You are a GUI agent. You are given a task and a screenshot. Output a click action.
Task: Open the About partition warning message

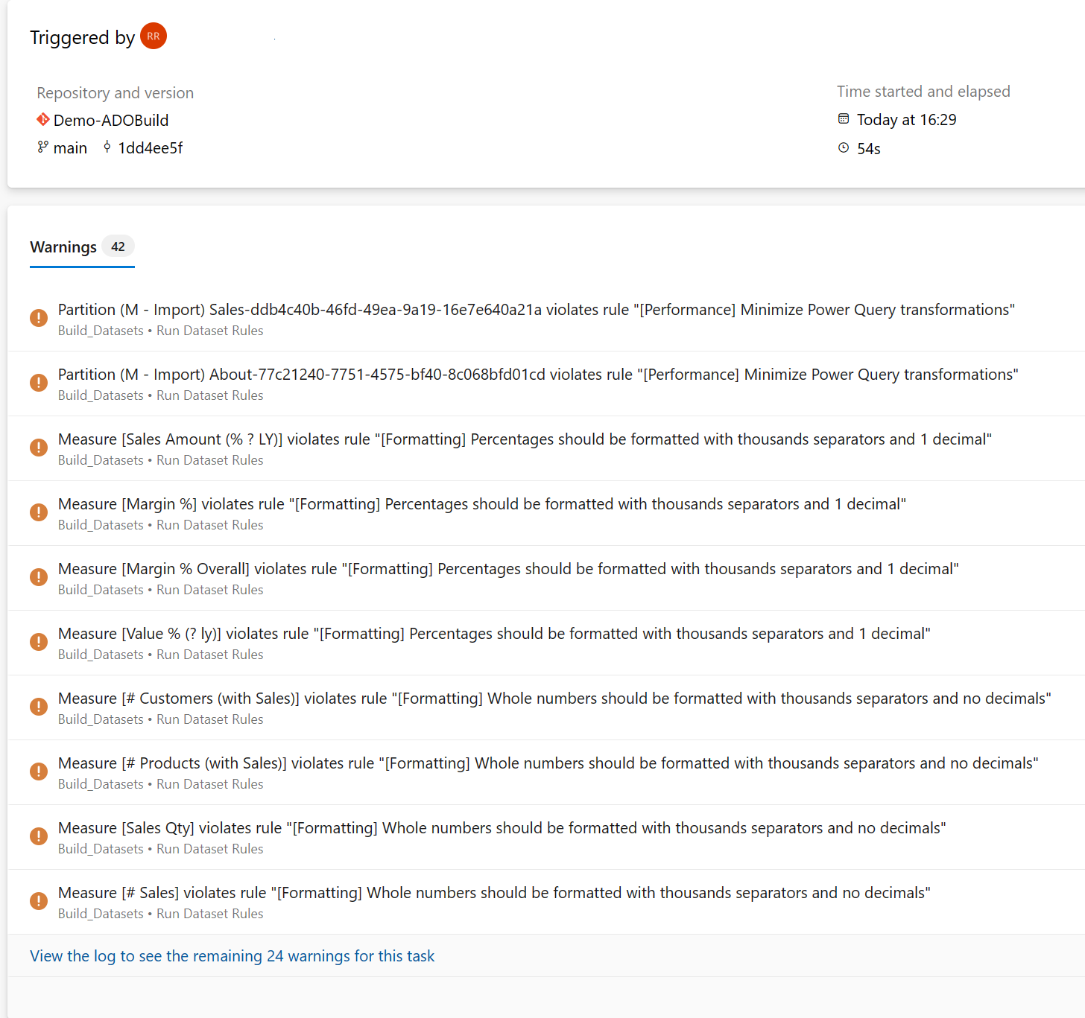(537, 375)
